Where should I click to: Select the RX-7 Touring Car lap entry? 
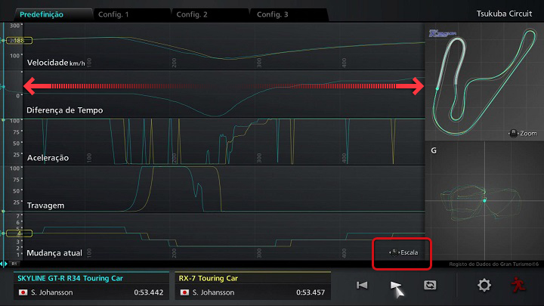(x=252, y=286)
